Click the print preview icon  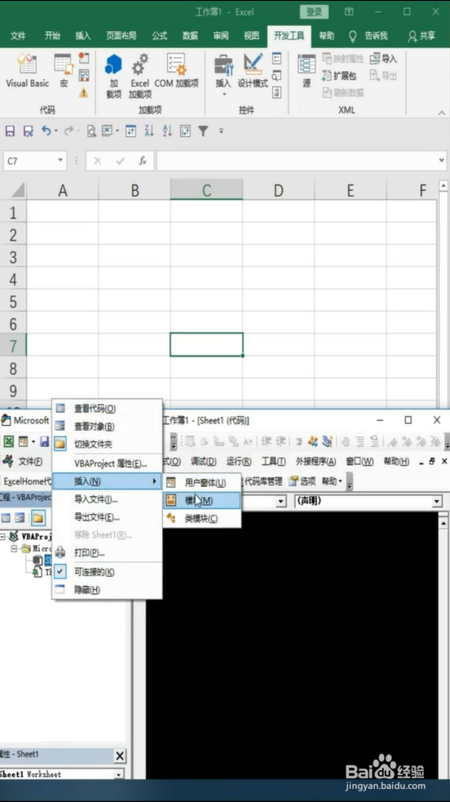coord(91,131)
